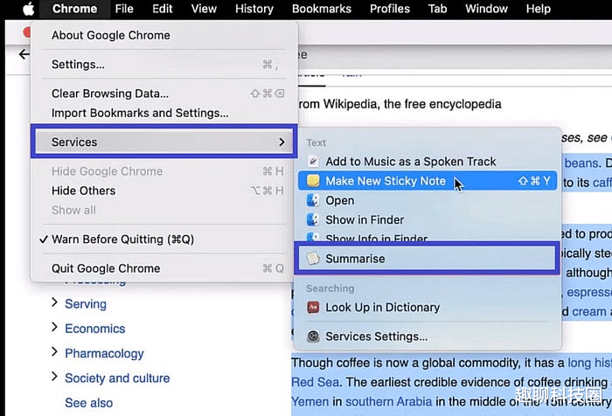Click the Dictionary icon for Look Up
The image size is (612, 416).
click(313, 308)
